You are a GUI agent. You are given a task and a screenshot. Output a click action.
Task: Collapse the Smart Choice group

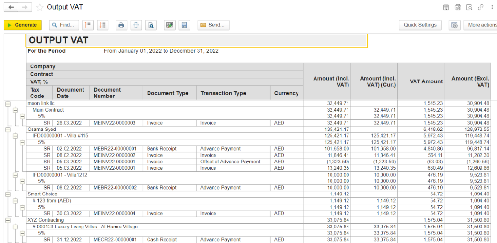pyautogui.click(x=8, y=194)
